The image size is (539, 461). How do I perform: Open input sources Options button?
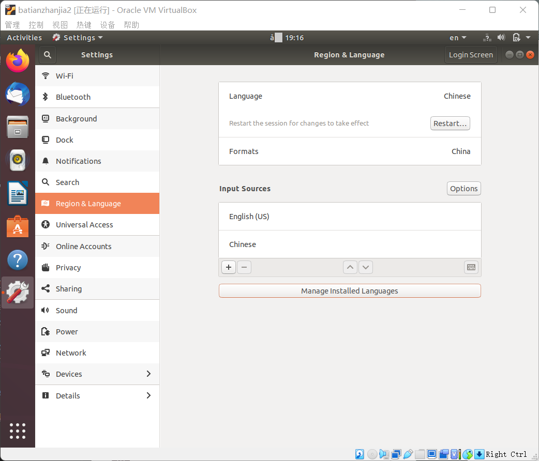(x=463, y=189)
